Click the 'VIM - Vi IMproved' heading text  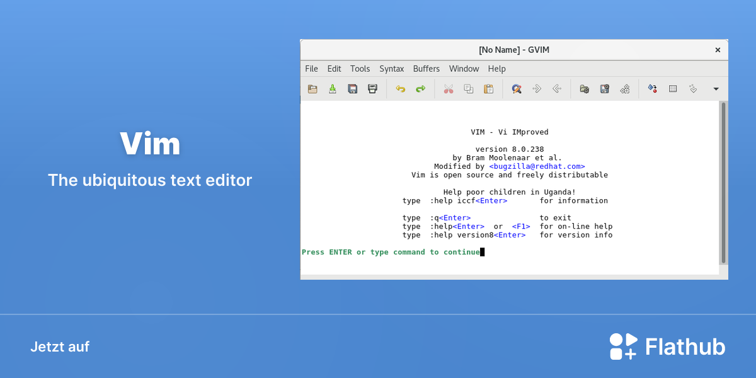point(510,132)
